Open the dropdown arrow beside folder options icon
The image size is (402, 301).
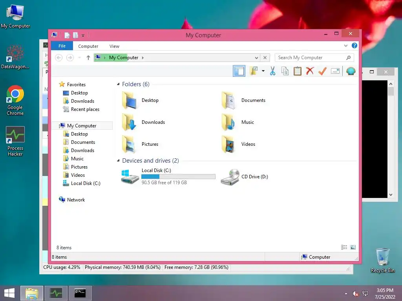click(263, 71)
